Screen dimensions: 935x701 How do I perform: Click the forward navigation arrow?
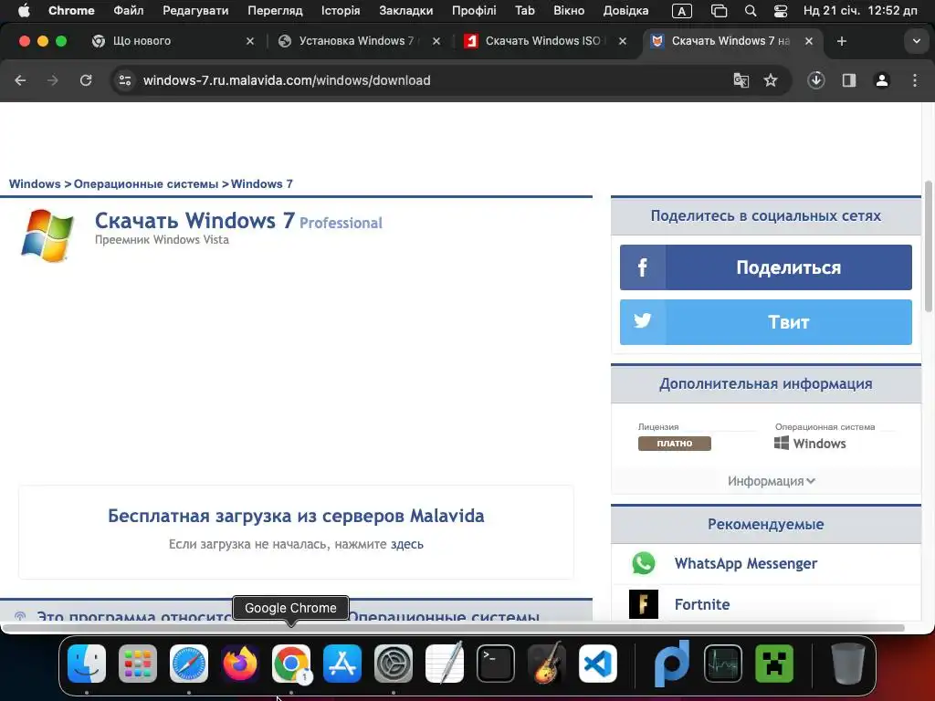click(52, 80)
